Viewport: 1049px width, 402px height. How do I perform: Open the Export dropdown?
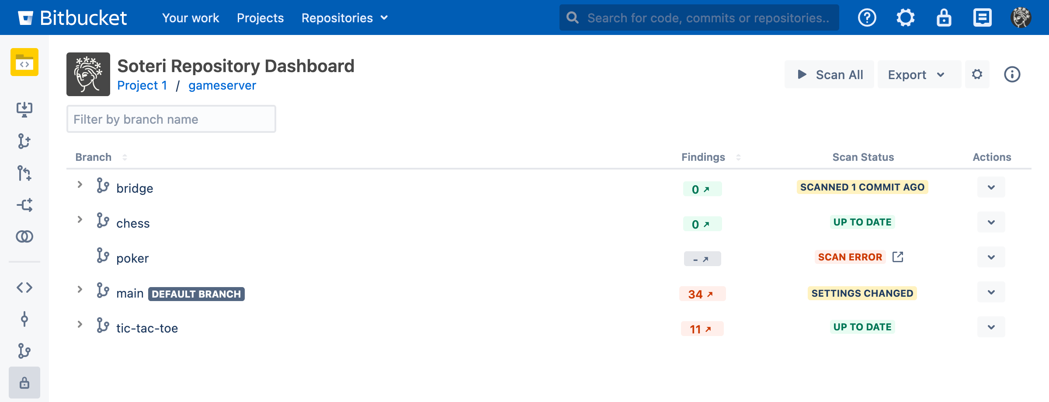click(x=917, y=75)
